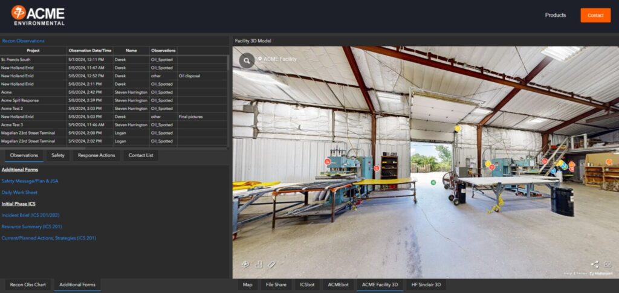The image size is (619, 293).
Task: Click the Oil disposal note cell
Action: coord(202,76)
